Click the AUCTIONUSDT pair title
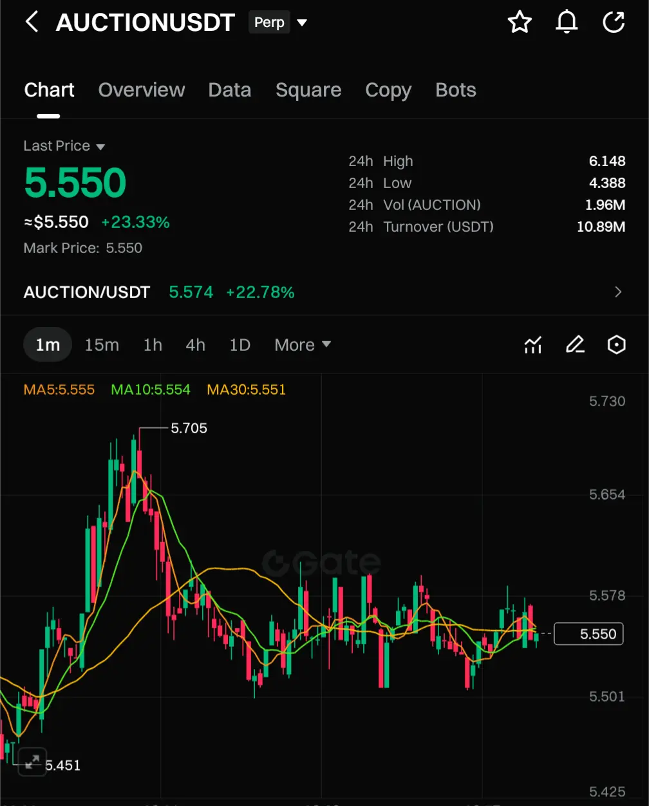 (x=146, y=23)
